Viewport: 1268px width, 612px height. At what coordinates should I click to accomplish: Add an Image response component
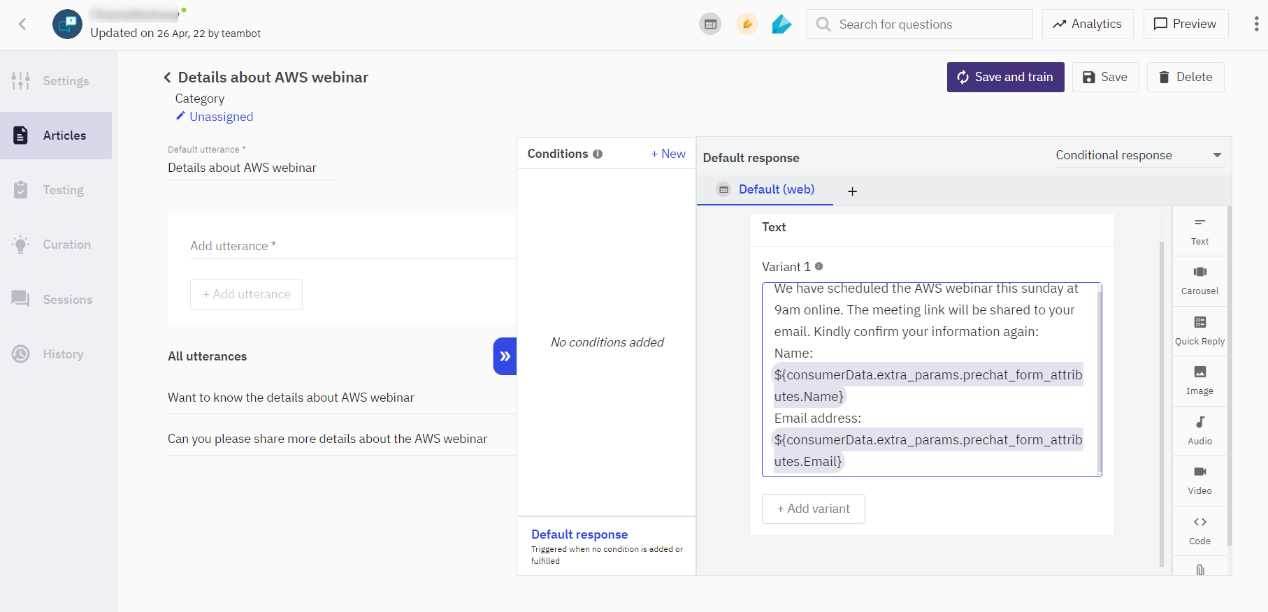(1199, 381)
